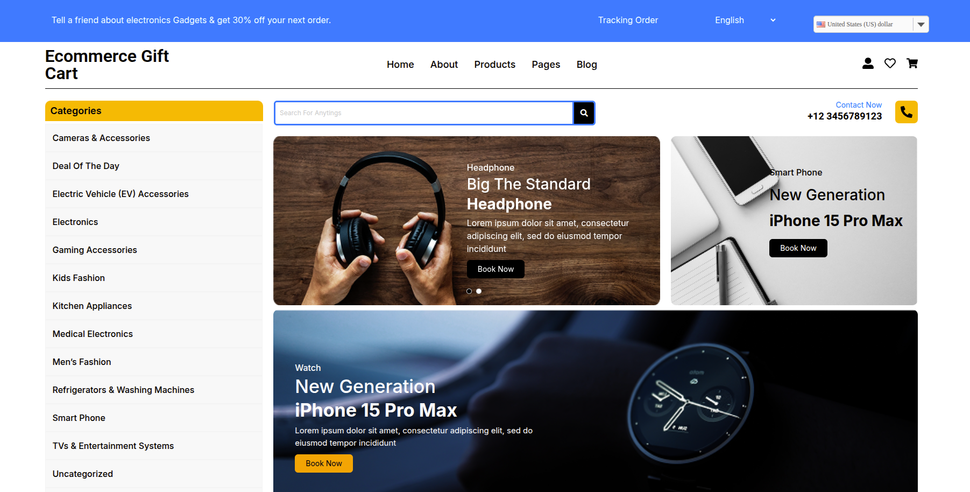Click the Smart Phone banner image

pos(794,221)
